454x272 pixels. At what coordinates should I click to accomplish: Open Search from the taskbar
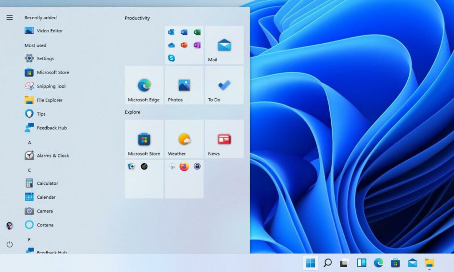[327, 263]
